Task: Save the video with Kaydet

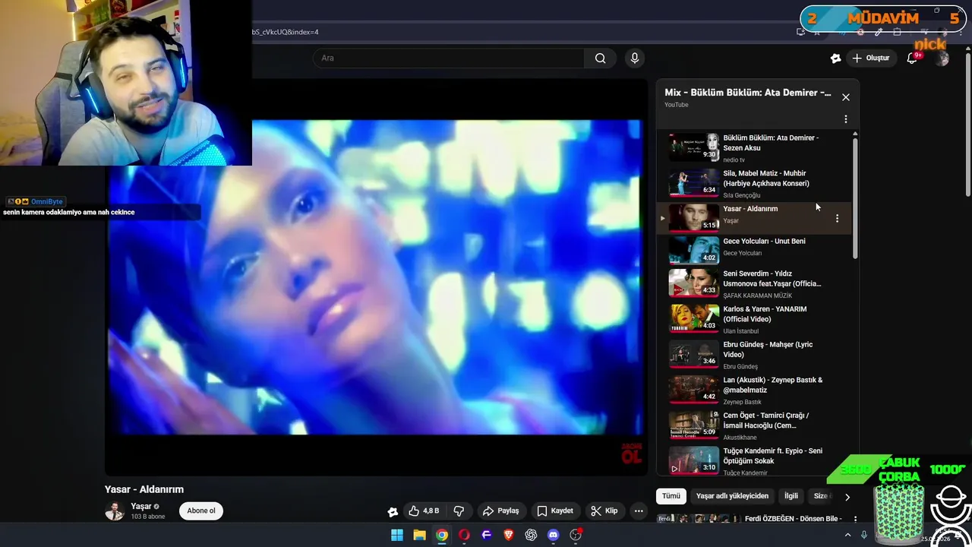Action: [555, 511]
